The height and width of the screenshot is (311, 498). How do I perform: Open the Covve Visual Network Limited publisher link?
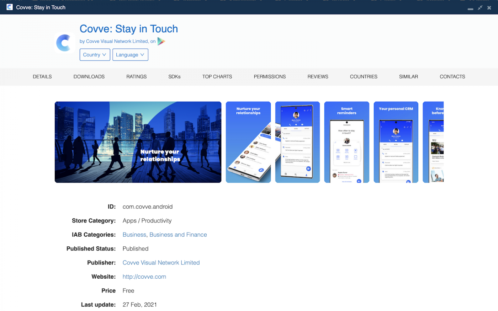161,262
